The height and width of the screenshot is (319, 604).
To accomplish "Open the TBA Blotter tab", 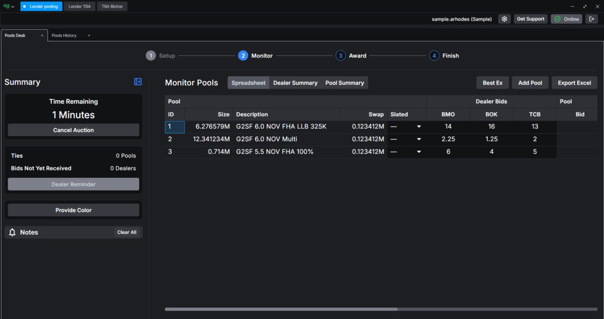I will click(x=112, y=7).
